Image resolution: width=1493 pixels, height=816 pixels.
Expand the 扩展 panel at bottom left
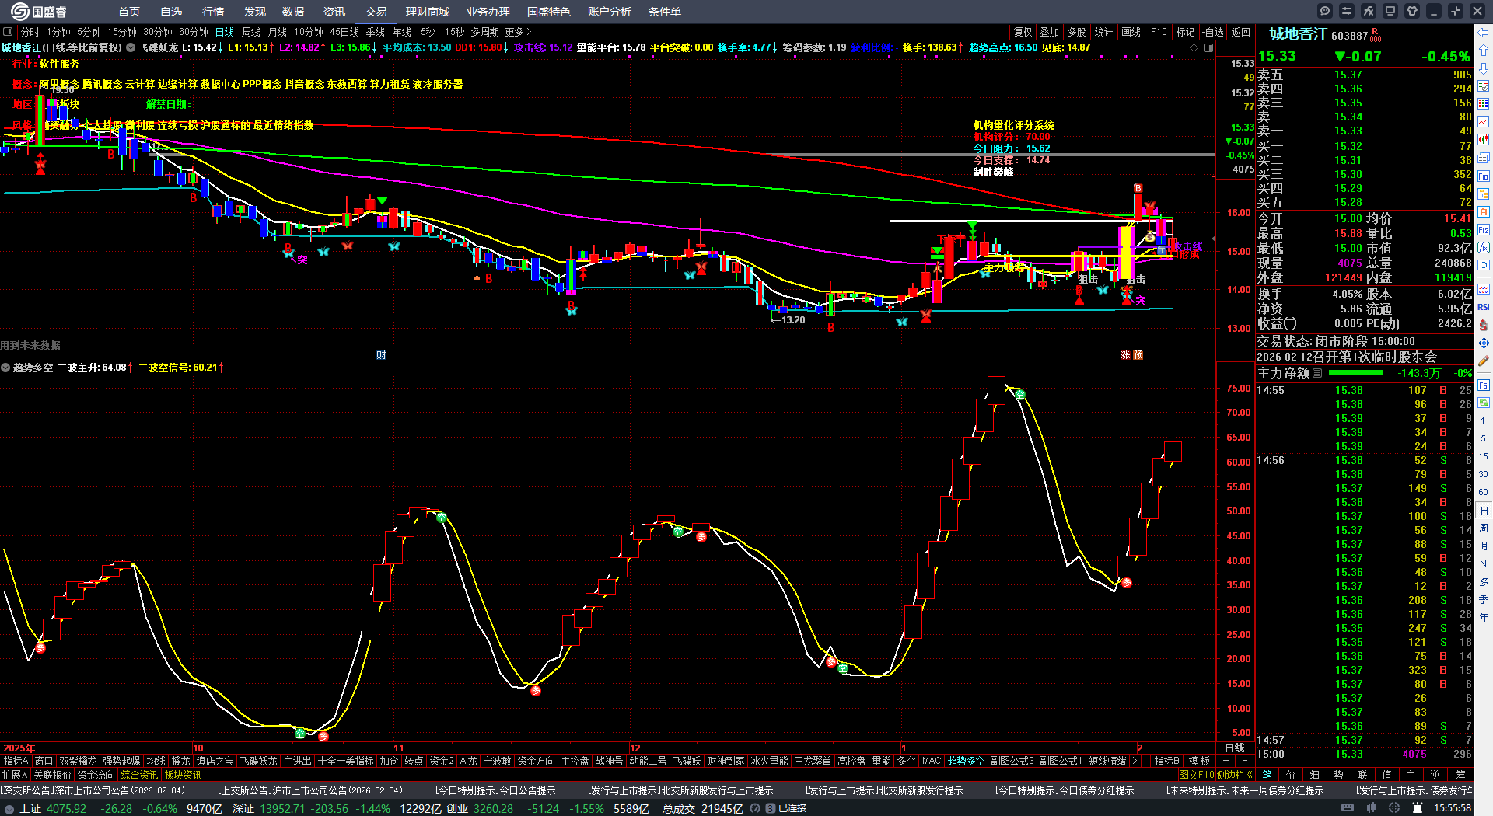[x=15, y=775]
